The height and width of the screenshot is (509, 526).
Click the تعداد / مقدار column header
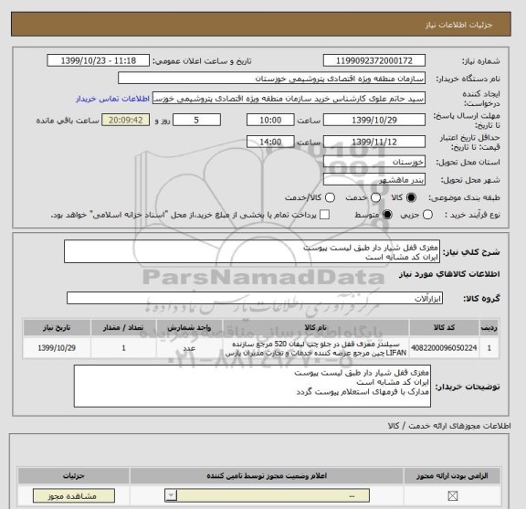click(123, 328)
